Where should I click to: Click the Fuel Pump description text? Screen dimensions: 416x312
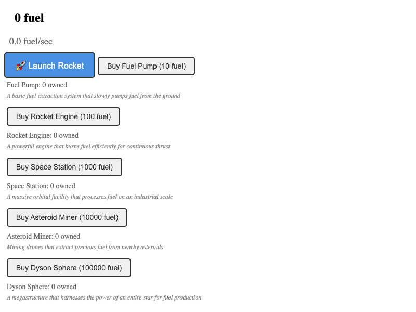pos(94,96)
